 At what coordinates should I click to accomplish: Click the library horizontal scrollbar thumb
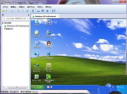tap(17, 87)
